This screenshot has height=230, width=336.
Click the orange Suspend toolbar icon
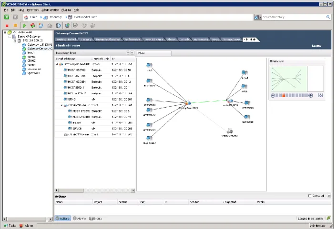coord(15,26)
